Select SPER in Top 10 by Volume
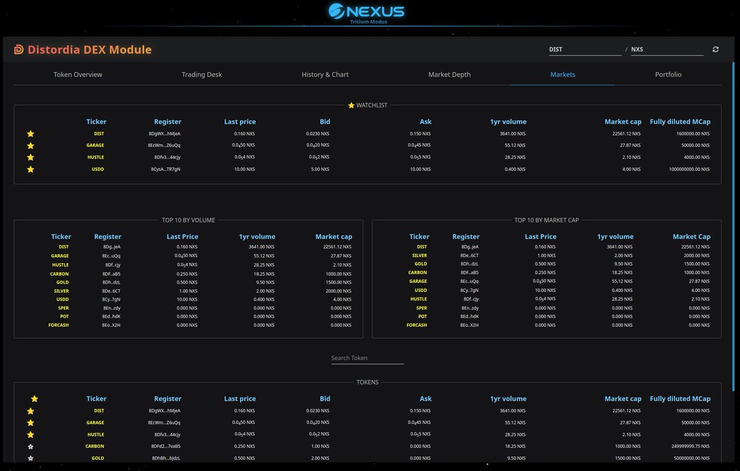The image size is (740, 471). pyautogui.click(x=64, y=308)
